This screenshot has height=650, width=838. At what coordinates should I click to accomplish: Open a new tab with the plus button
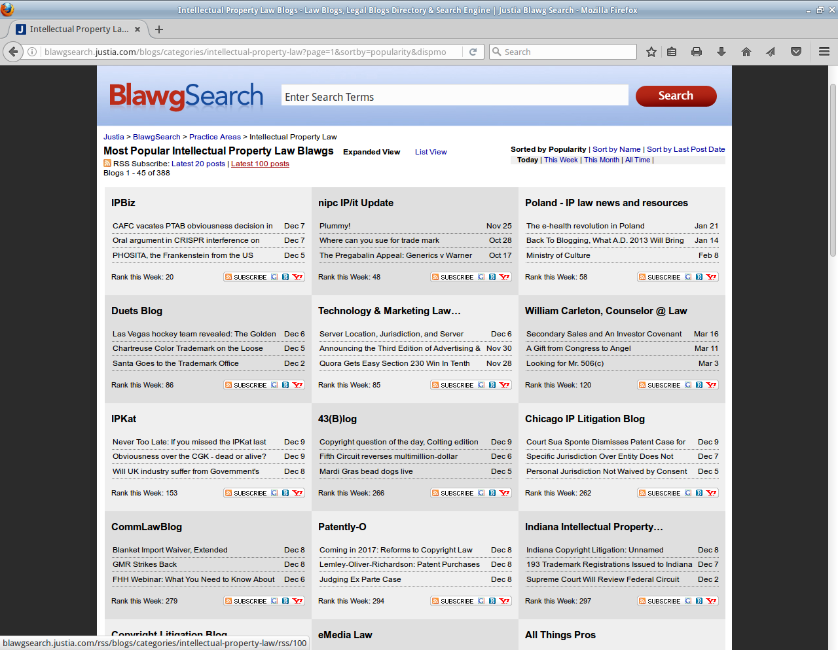pyautogui.click(x=159, y=29)
